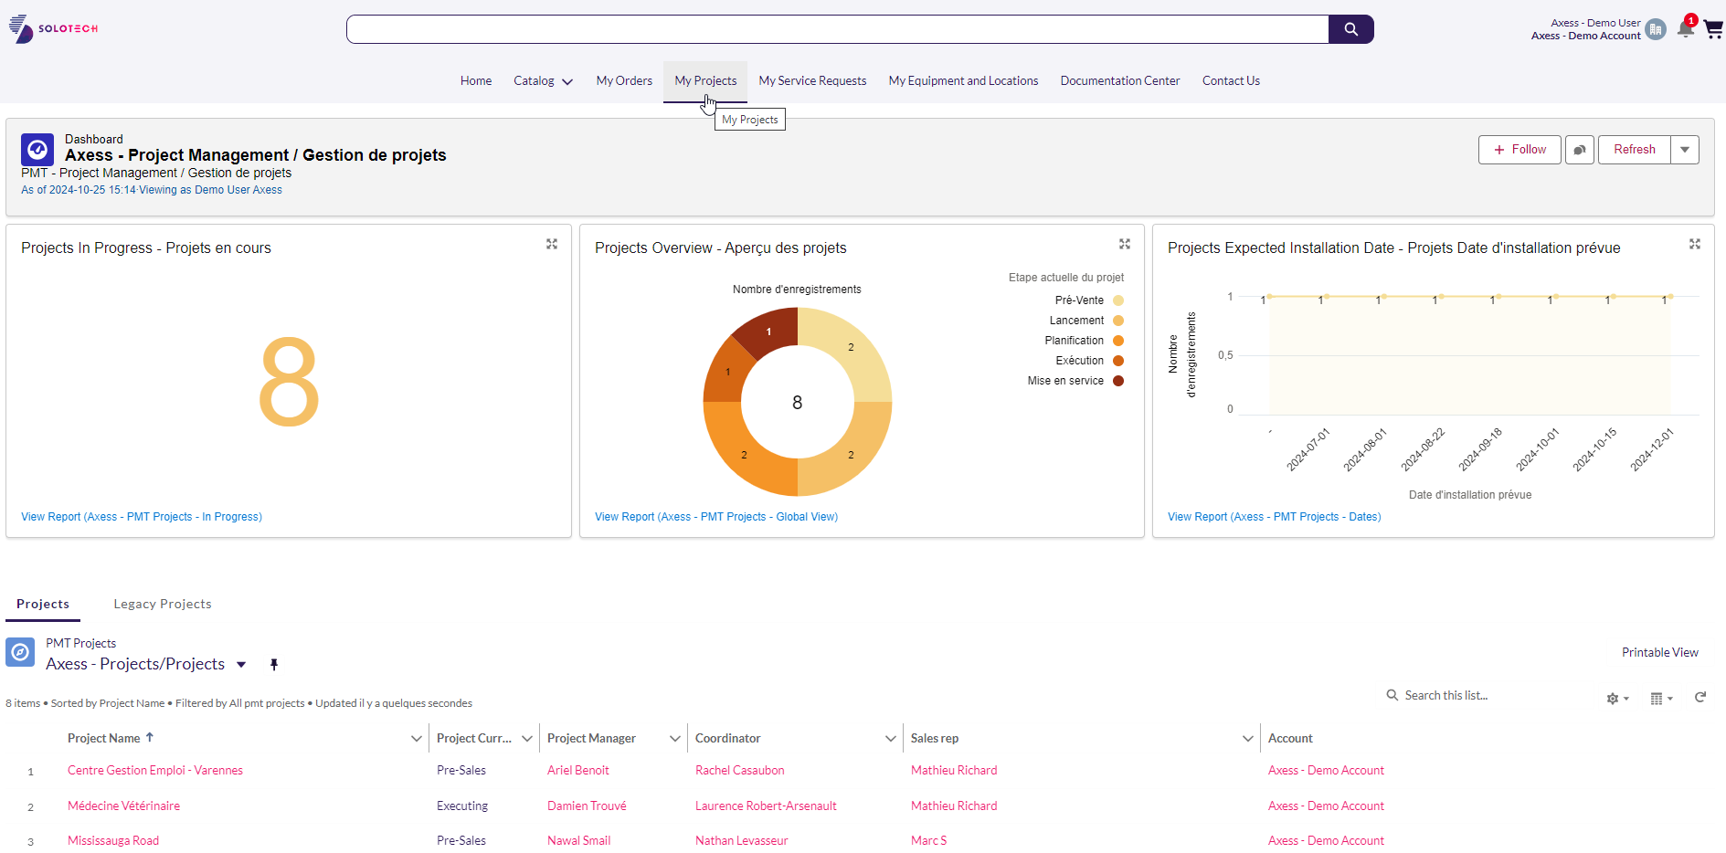Viewport: 1726px width, 853px height.
Task: Open My Equipment and Locations
Action: (963, 81)
